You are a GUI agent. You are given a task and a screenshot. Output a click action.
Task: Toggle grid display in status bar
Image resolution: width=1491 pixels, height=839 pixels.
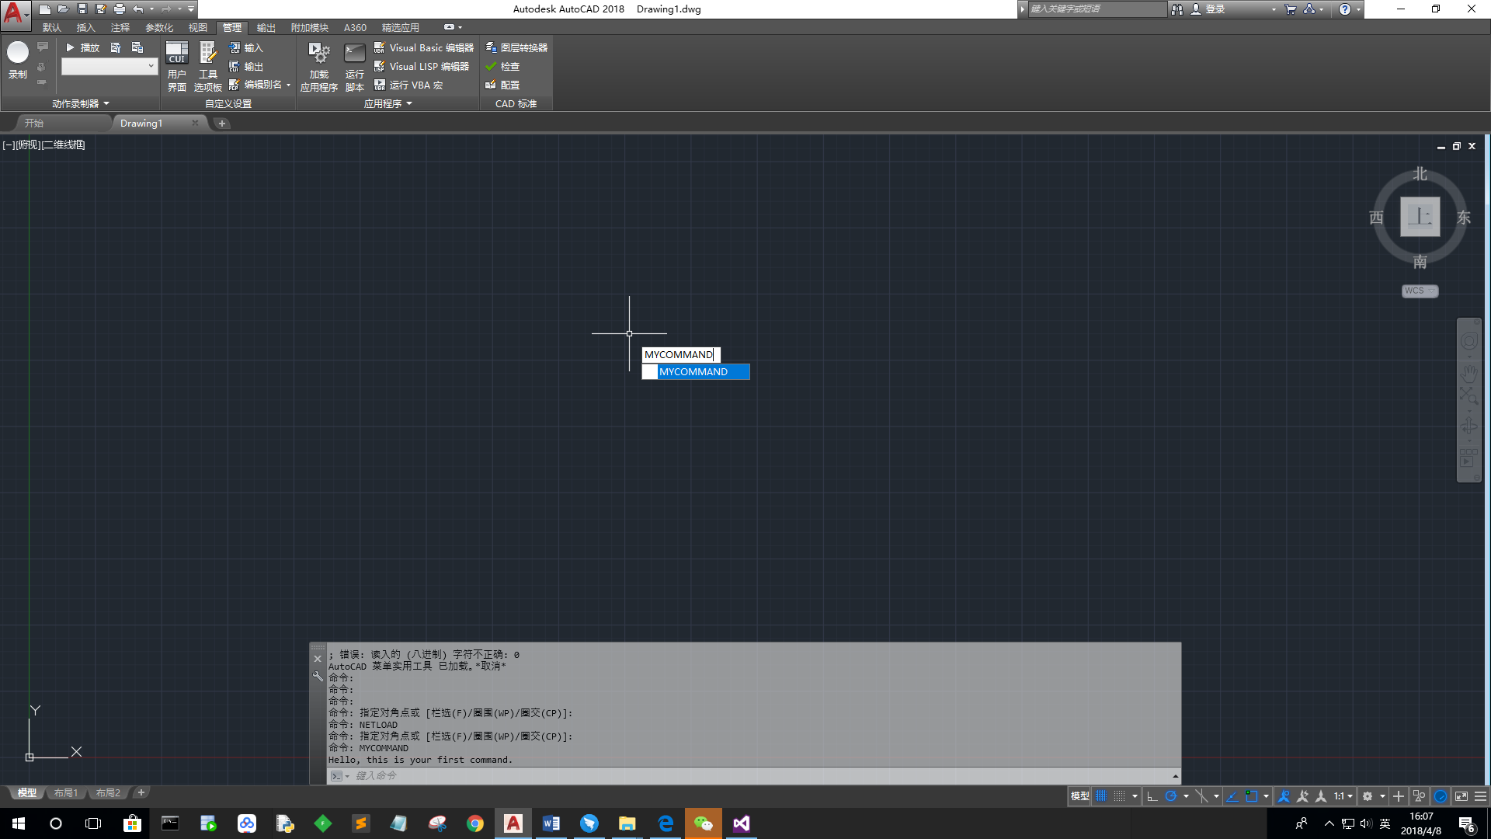(x=1101, y=796)
